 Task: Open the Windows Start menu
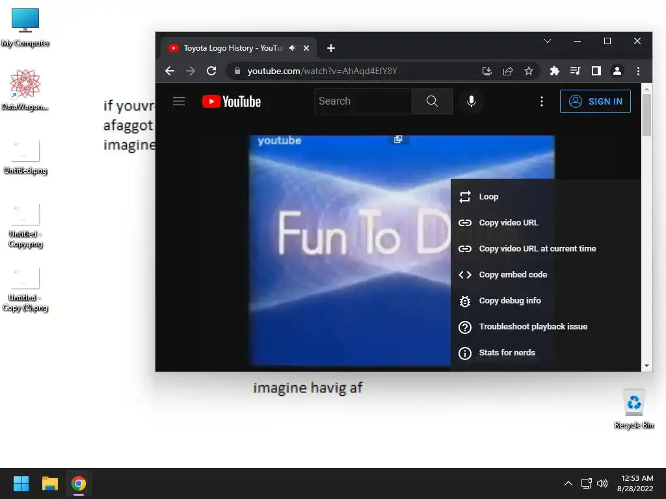(21, 483)
